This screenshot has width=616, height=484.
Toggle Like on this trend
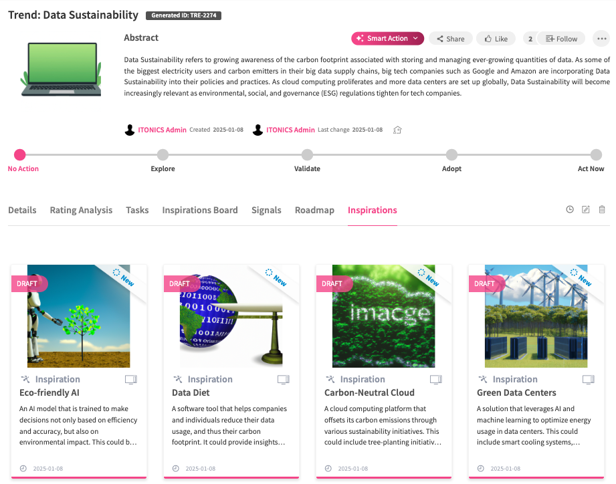coord(496,39)
